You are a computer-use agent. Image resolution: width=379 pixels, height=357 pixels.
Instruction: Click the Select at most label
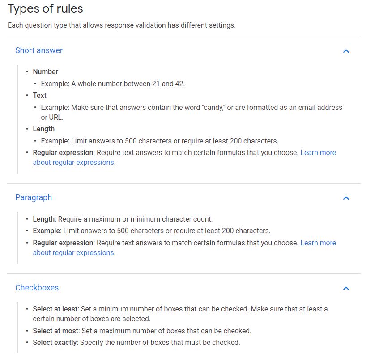(x=55, y=331)
